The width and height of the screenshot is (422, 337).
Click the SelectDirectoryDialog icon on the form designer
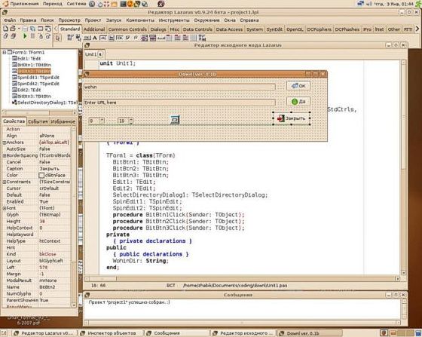tap(175, 119)
